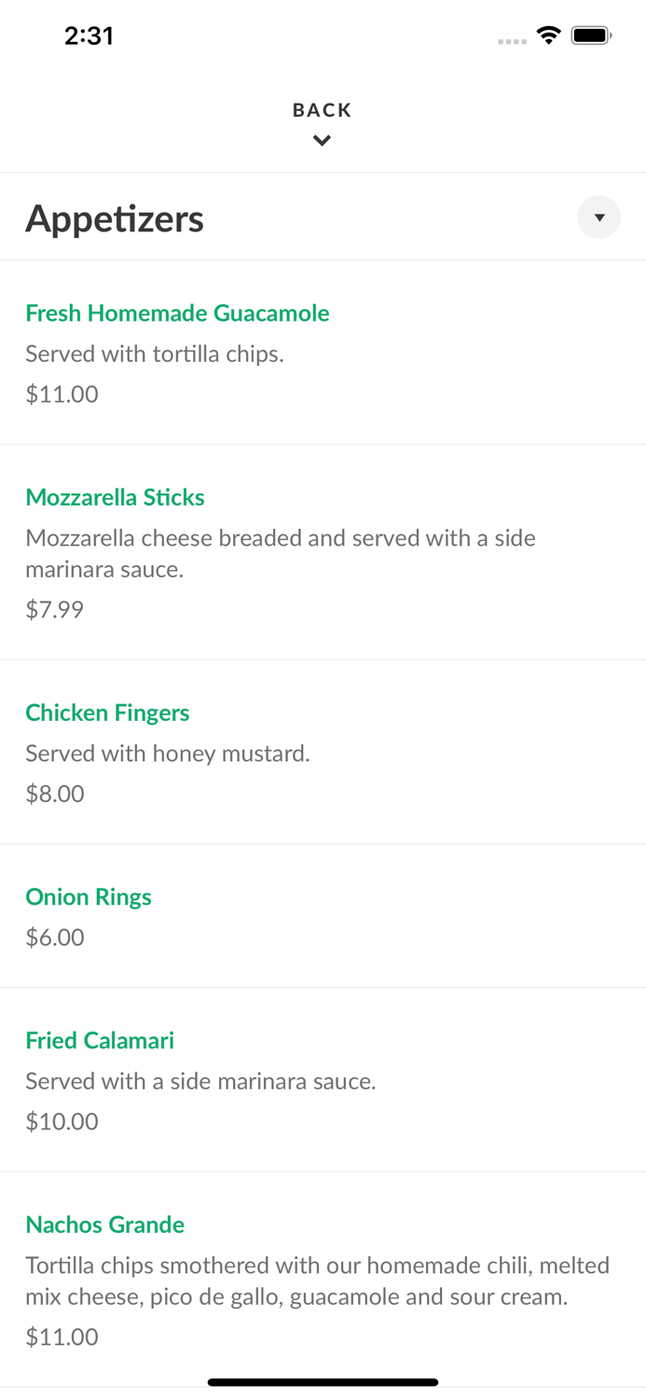The width and height of the screenshot is (646, 1399).
Task: Tap BACK to return to previous screen
Action: click(322, 109)
